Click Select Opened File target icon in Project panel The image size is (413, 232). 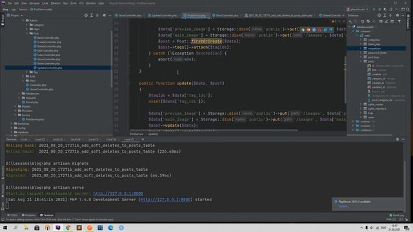click(x=86, y=15)
